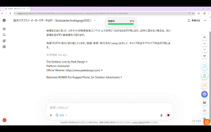Image resolution: width=211 pixels, height=132 pixels.
Task: Open the Chrome profile avatar
Action: (204, 14)
